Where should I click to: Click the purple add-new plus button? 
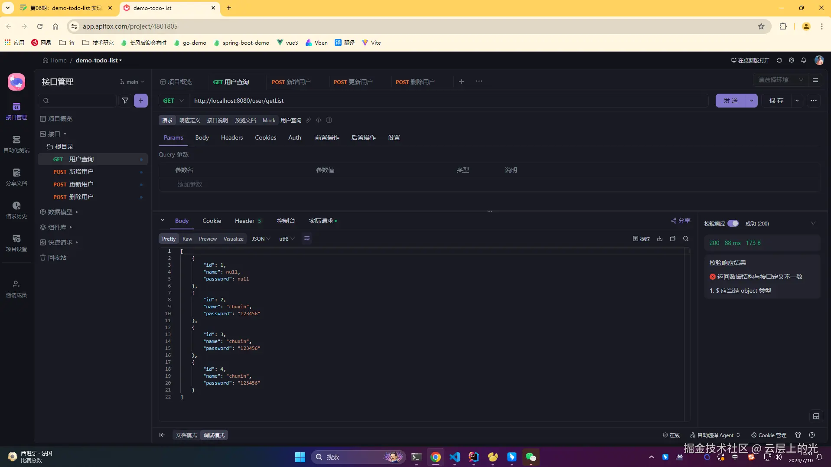pyautogui.click(x=141, y=101)
